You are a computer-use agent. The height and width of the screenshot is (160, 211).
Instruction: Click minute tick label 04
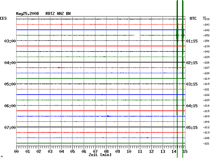point(61,152)
